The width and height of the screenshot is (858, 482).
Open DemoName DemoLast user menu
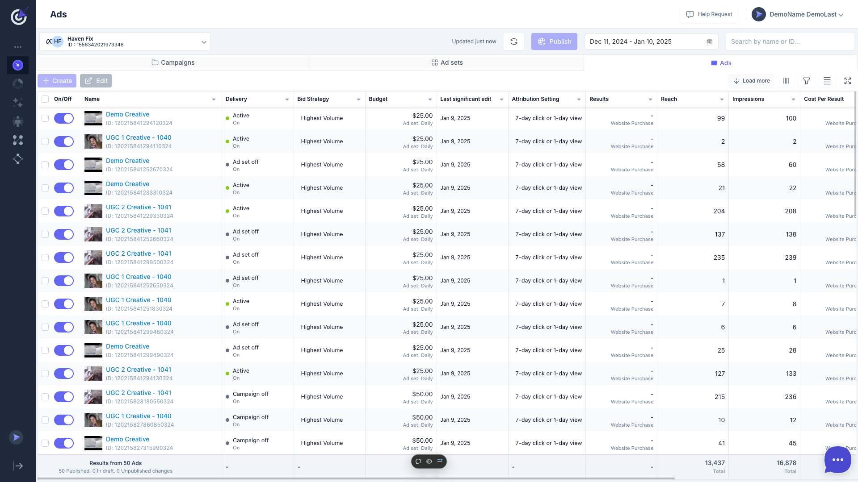point(798,14)
